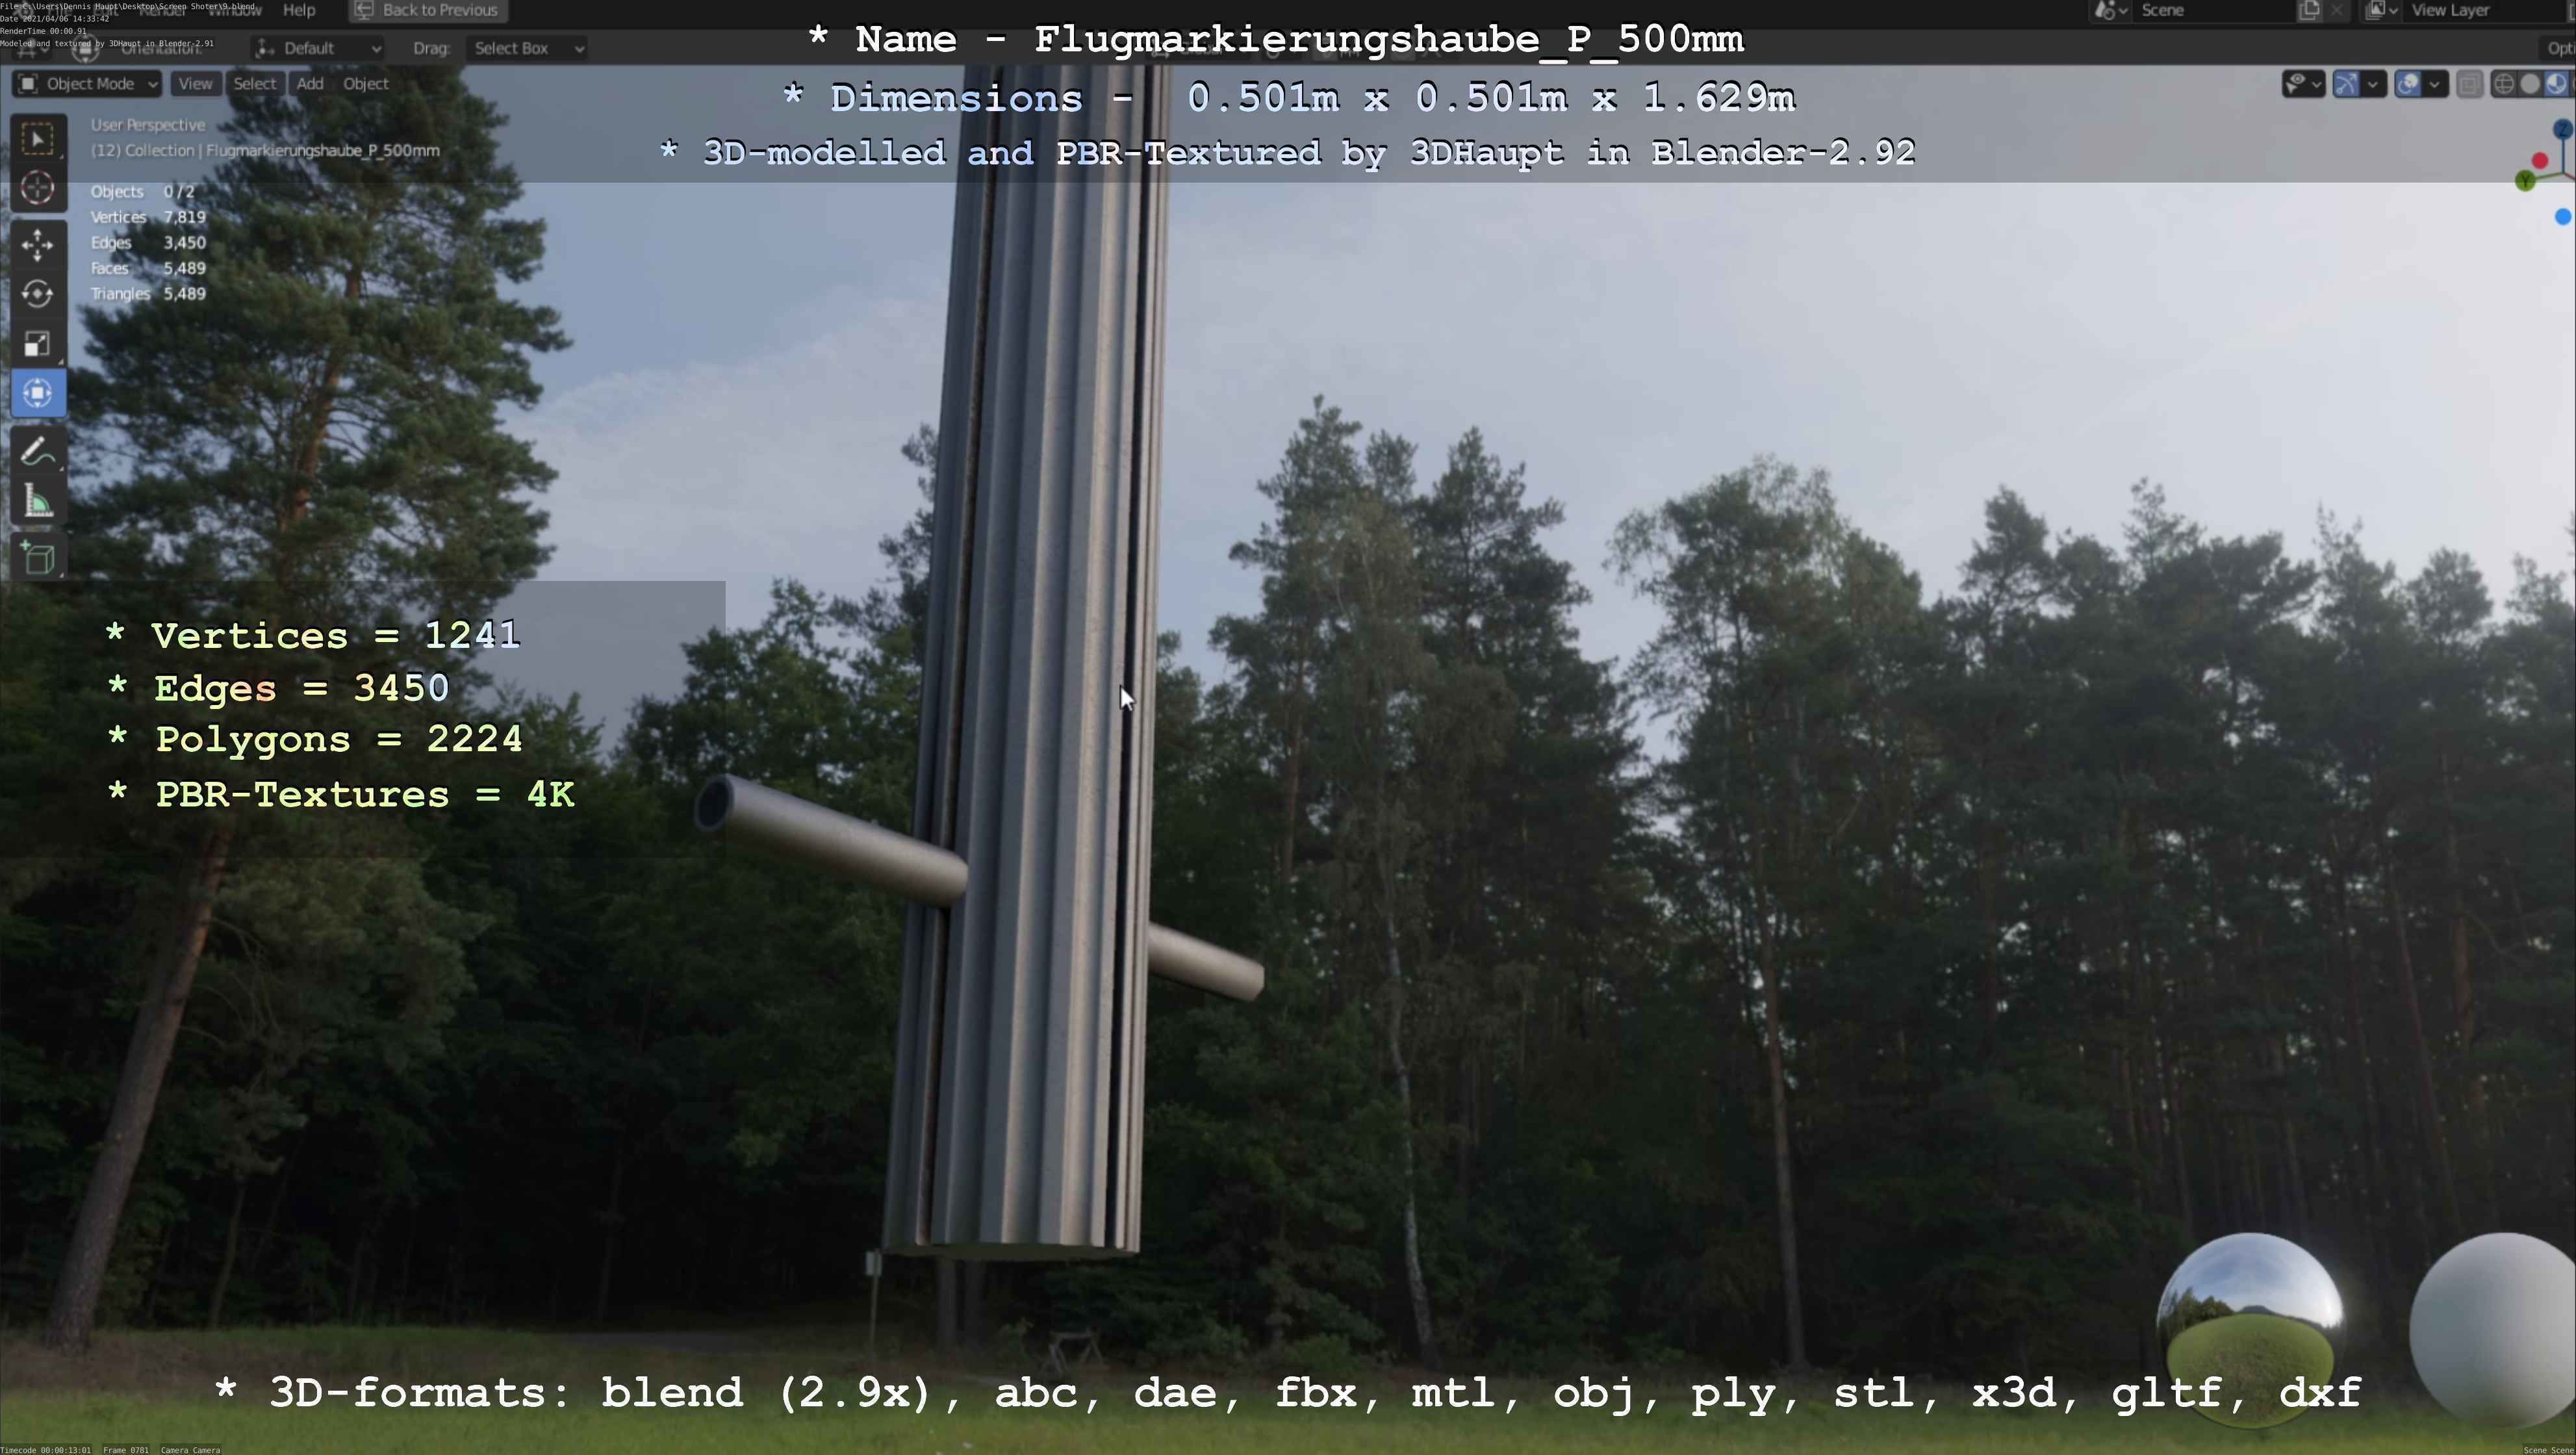Activate the Scale tool
2576x1455 pixels.
click(38, 344)
